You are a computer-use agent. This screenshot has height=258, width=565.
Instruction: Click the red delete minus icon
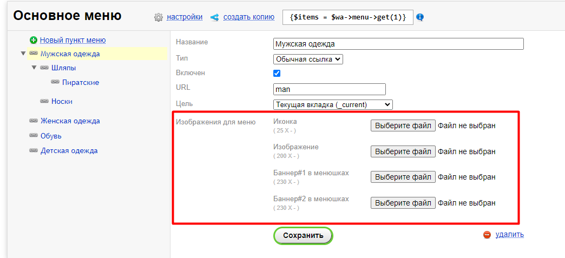(487, 235)
